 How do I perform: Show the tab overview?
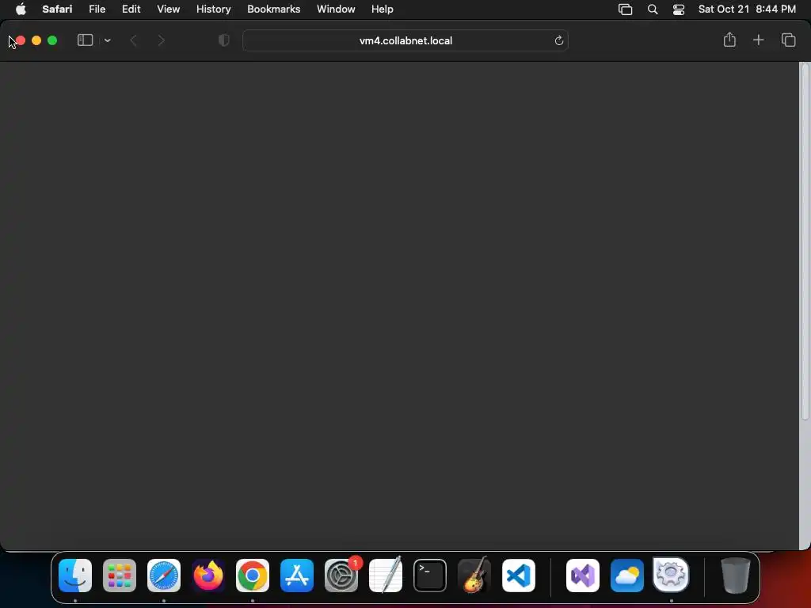point(788,40)
